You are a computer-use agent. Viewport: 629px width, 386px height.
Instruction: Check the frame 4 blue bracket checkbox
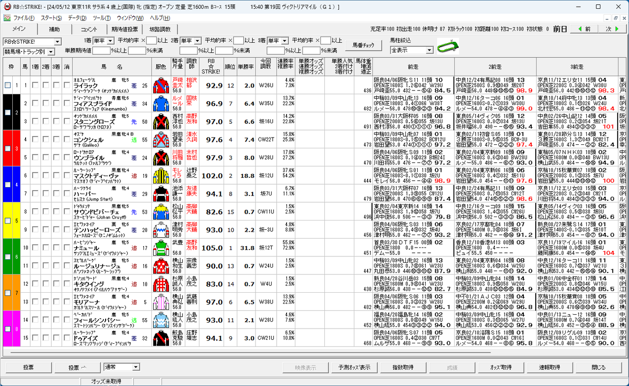pyautogui.click(x=7, y=185)
